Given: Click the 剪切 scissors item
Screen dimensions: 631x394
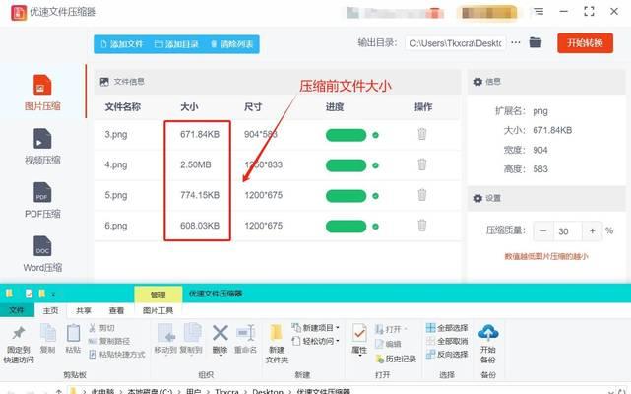Looking at the screenshot, I should 101,328.
